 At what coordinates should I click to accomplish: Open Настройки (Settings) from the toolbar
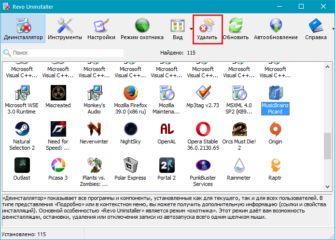pos(101,29)
